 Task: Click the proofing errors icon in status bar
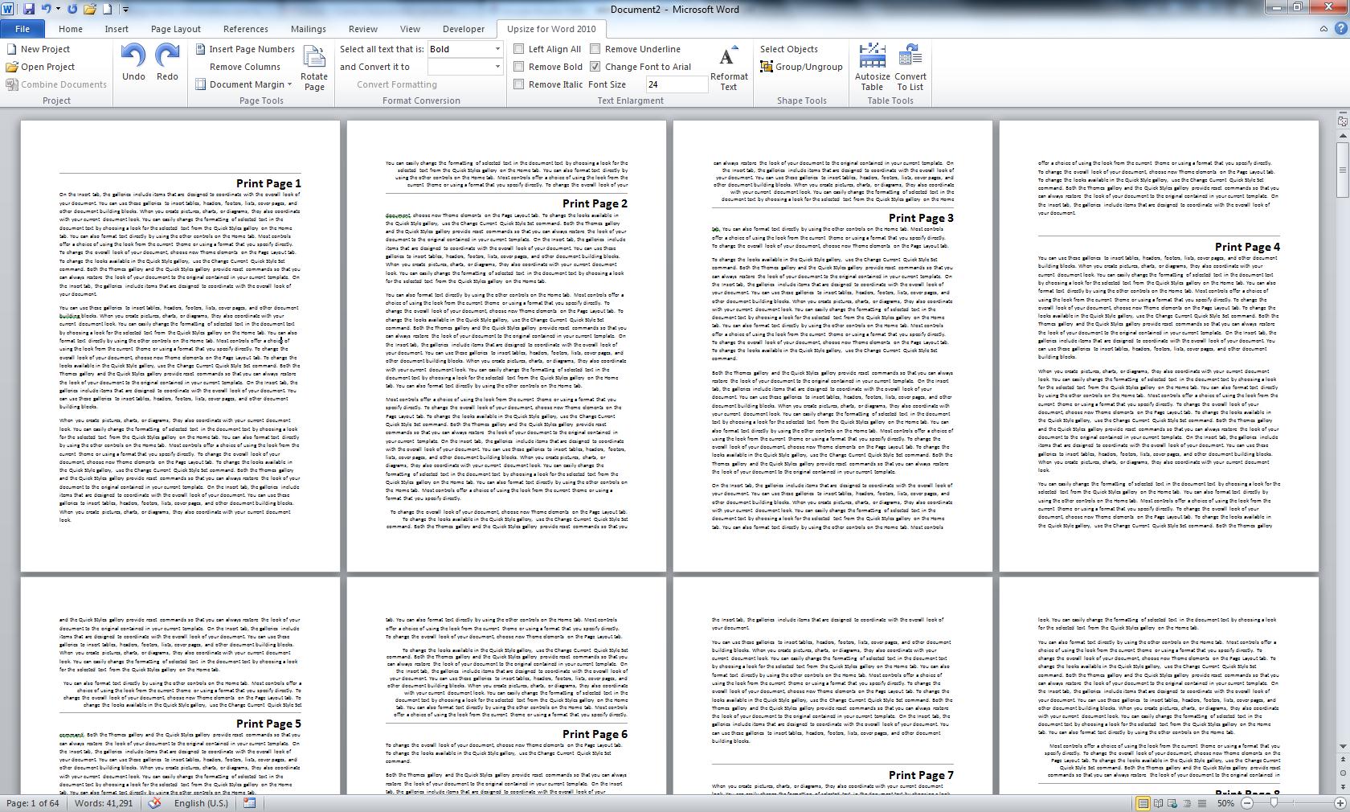[x=155, y=803]
